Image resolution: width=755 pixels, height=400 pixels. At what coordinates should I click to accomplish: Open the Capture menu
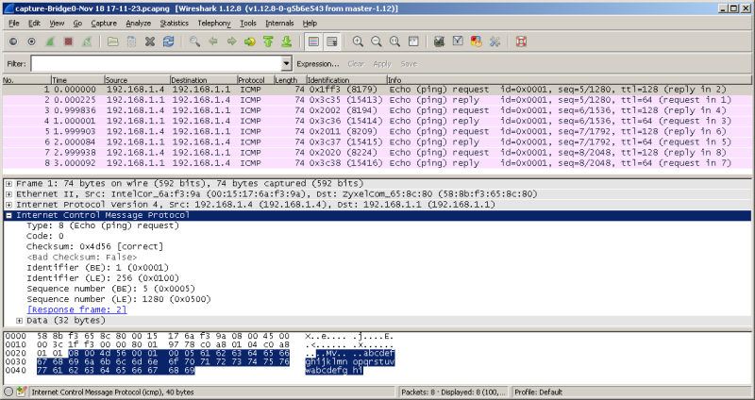pos(104,23)
